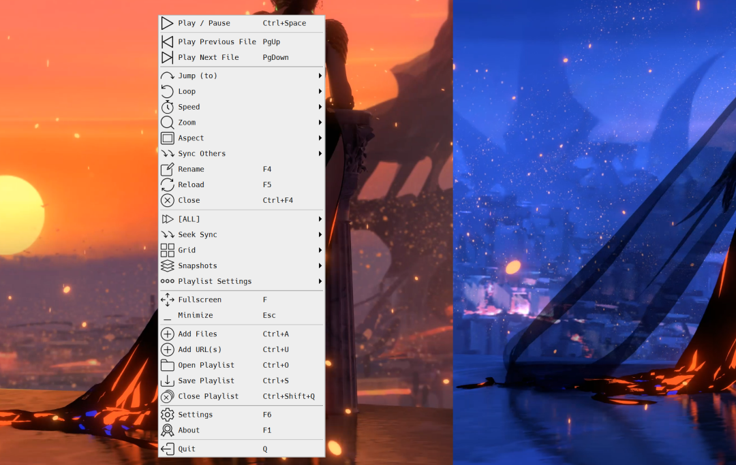Choose the Add URL(s) entry
736x465 pixels.
[242, 349]
